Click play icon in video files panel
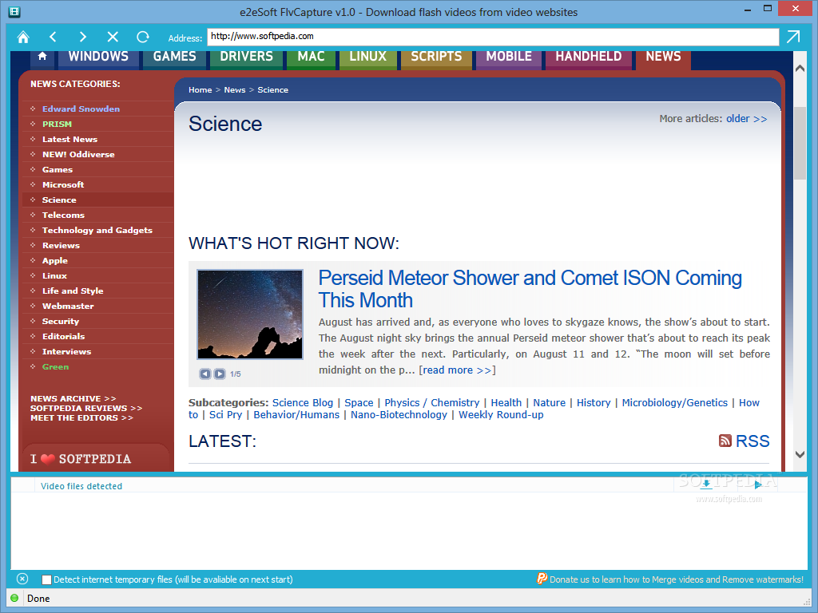Screen dimensions: 818x613 click(x=758, y=484)
